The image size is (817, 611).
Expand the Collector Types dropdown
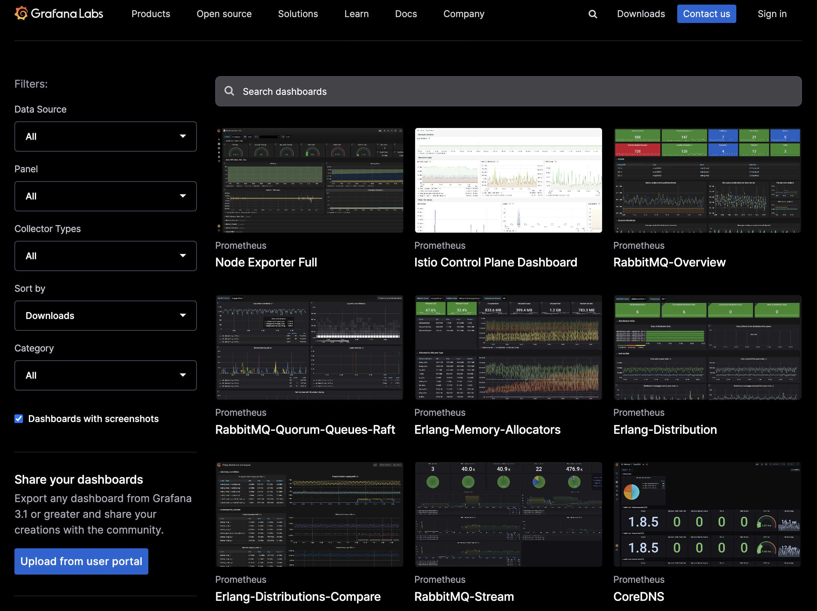105,256
